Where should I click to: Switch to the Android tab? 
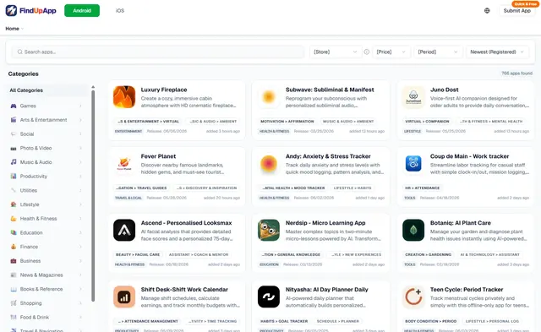tap(82, 11)
